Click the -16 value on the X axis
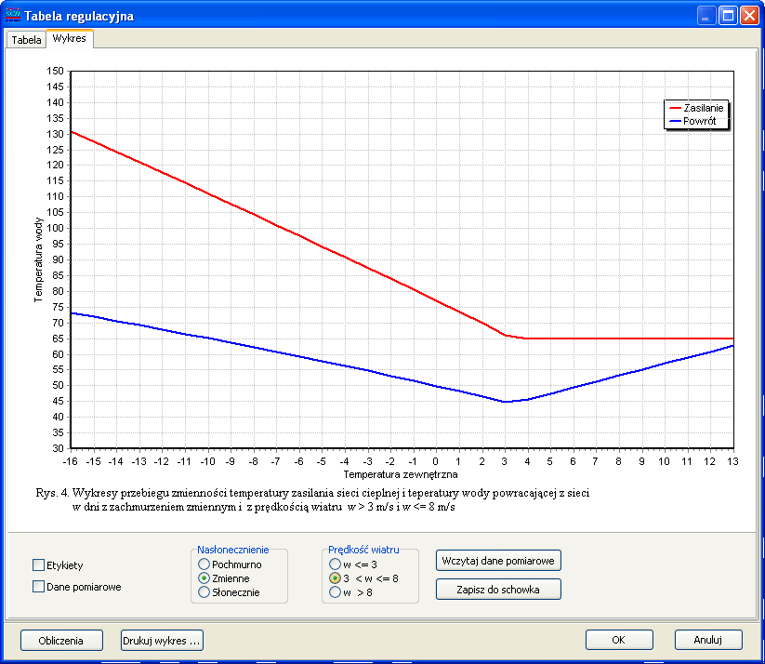The width and height of the screenshot is (765, 664). point(71,461)
